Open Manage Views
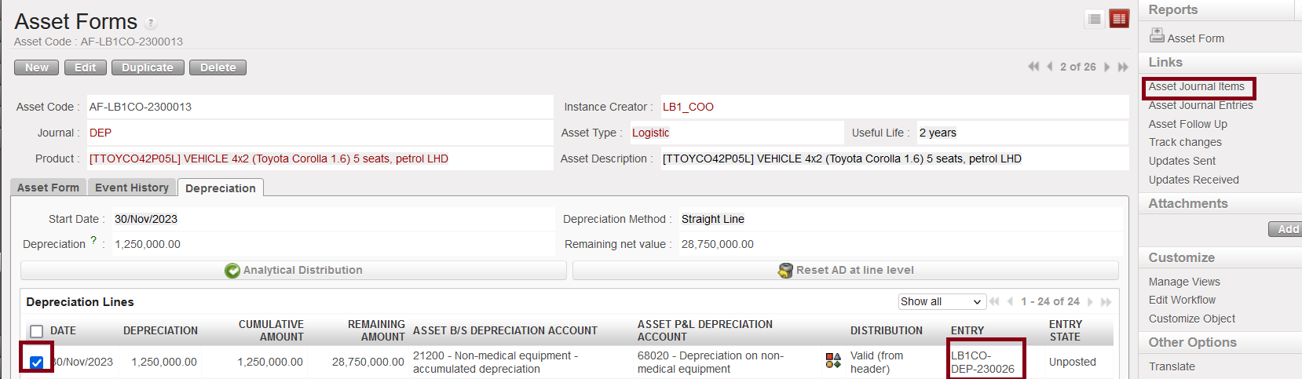The image size is (1302, 379). [1184, 282]
